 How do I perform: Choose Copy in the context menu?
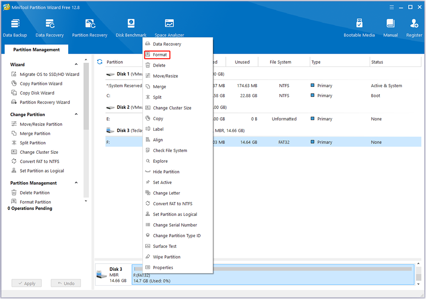pyautogui.click(x=178, y=118)
